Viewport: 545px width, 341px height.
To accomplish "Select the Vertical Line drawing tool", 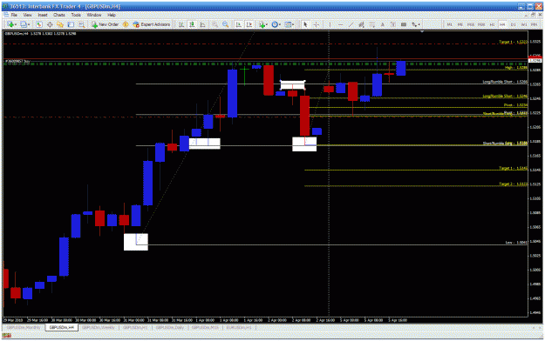I will pyautogui.click(x=330, y=24).
